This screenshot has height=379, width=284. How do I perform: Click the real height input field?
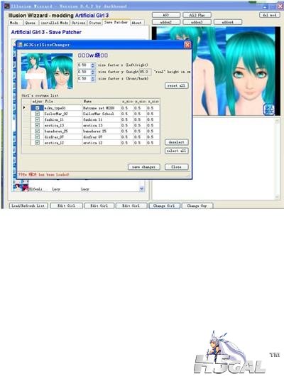click(146, 72)
